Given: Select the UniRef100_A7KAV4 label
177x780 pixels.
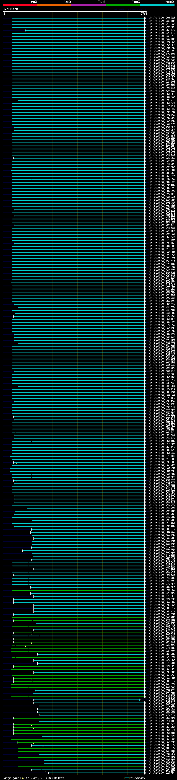Looking at the screenshot, I should pyautogui.click(x=162, y=54).
